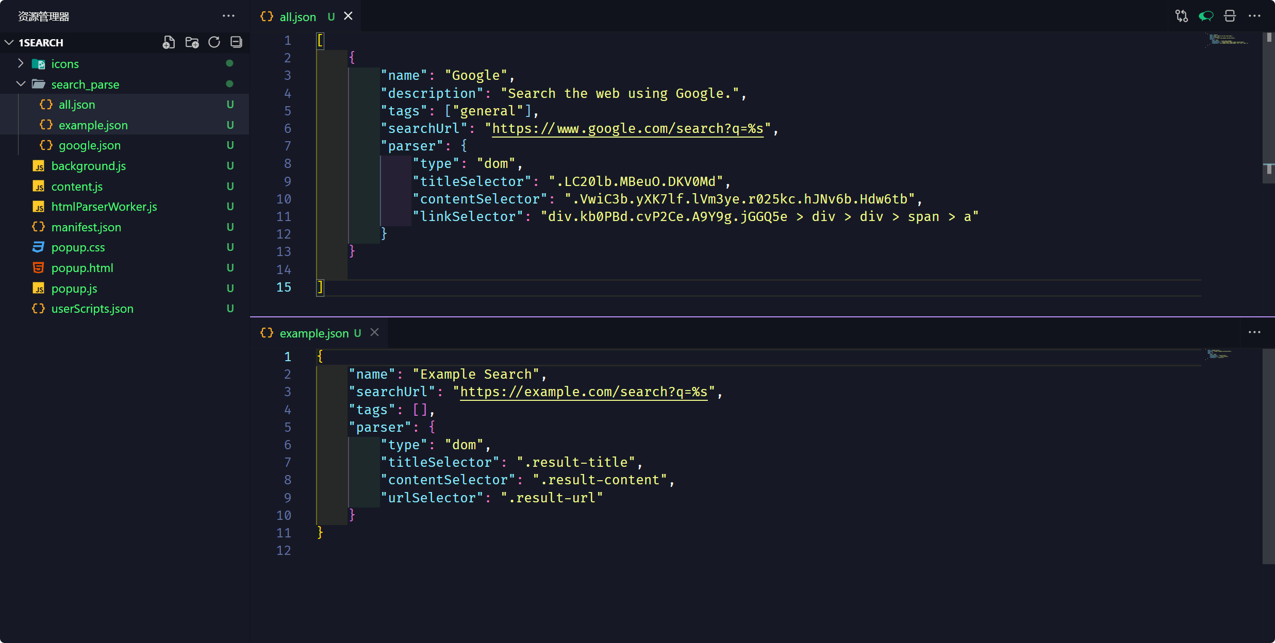Click the green chat icon in editor toolbar
Viewport: 1275px width, 643px height.
[1205, 16]
